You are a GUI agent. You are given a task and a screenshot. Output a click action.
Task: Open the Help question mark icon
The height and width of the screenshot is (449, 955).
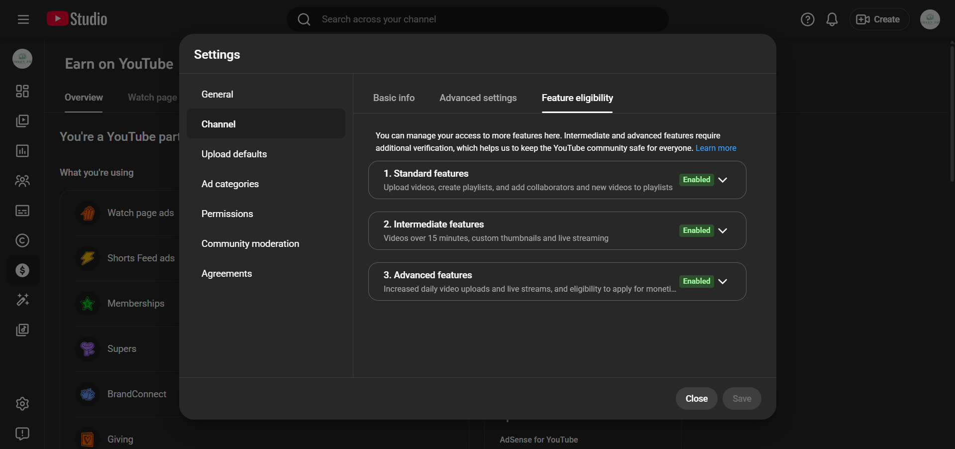click(x=807, y=19)
